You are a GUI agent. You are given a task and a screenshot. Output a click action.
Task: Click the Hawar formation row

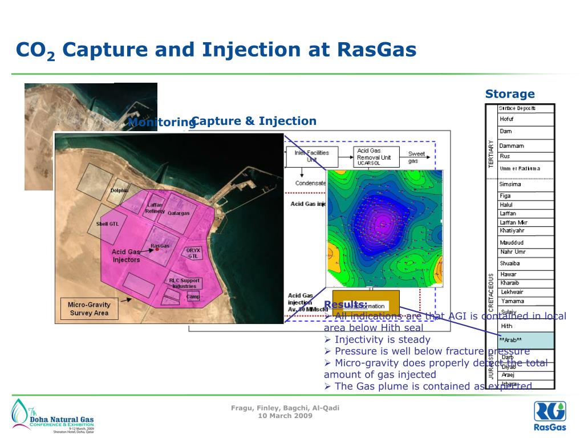[x=526, y=274]
